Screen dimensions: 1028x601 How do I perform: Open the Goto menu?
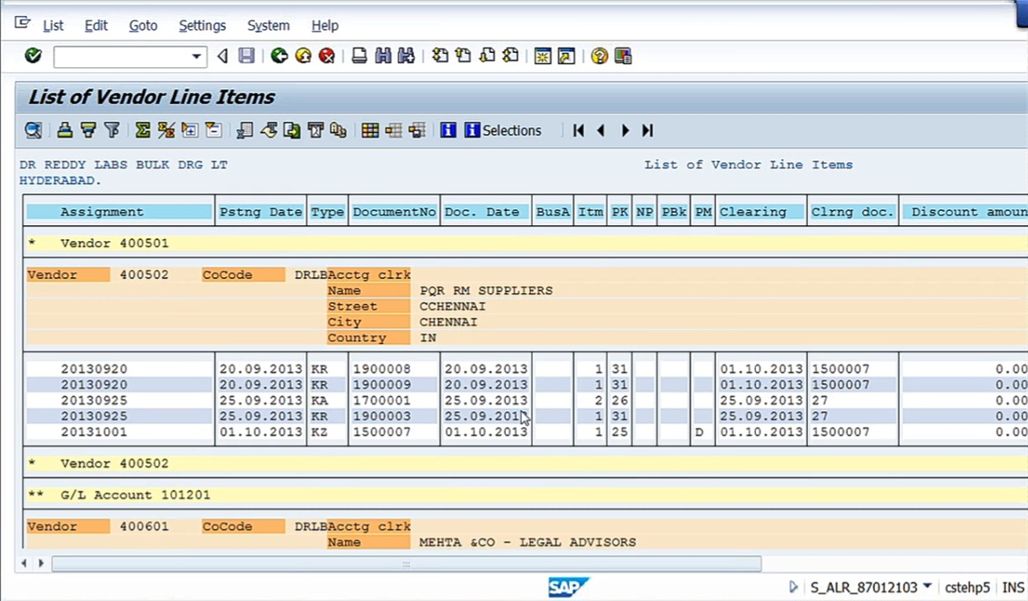click(143, 26)
